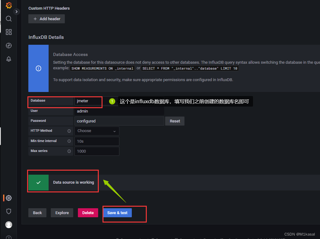This screenshot has width=320, height=239.
Task: Click the Explore button
Action: pos(62,213)
